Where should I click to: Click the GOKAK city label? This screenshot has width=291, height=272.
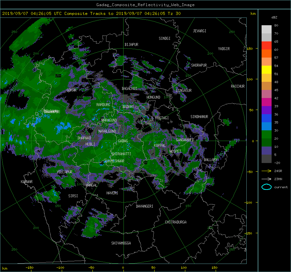tap(71, 90)
